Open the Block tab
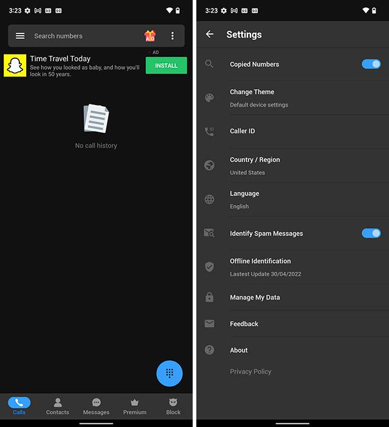Image resolution: width=389 pixels, height=427 pixels. [173, 406]
